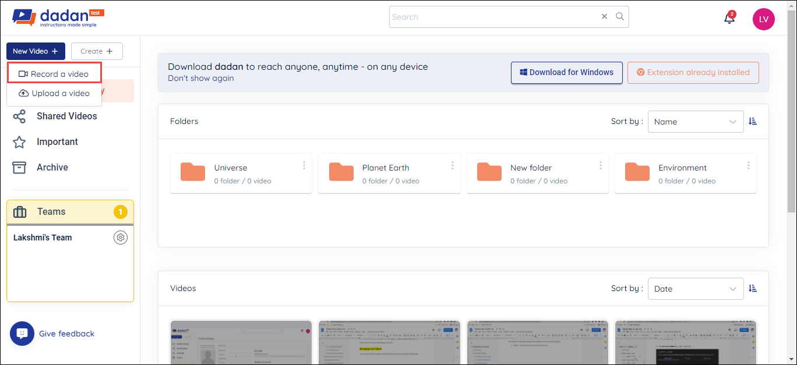Click the Give feedback link
Viewport: 797px width, 365px height.
pyautogui.click(x=66, y=334)
